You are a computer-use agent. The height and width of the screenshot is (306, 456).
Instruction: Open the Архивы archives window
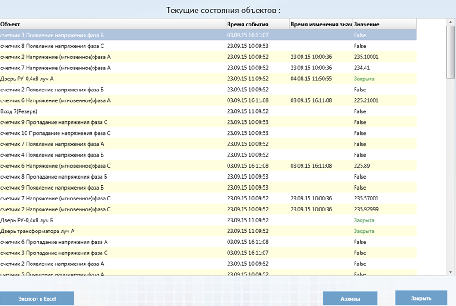pos(350,299)
